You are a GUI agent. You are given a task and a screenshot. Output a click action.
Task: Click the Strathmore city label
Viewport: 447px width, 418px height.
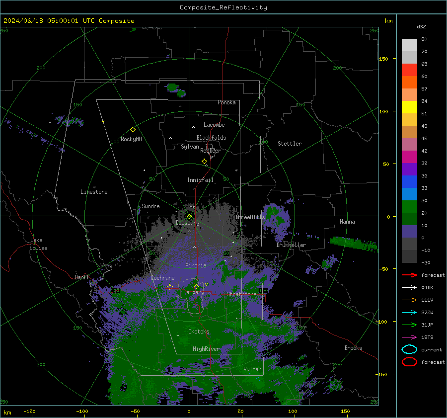pos(241,294)
